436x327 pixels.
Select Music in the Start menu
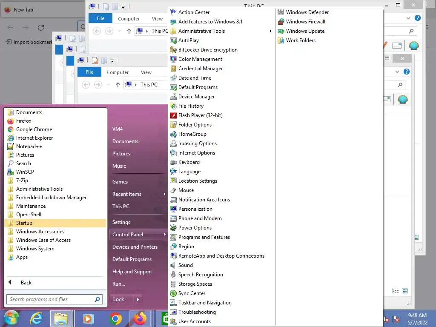tap(119, 166)
